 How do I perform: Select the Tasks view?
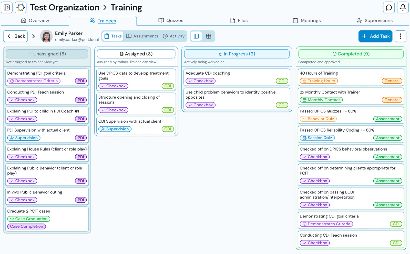113,36
